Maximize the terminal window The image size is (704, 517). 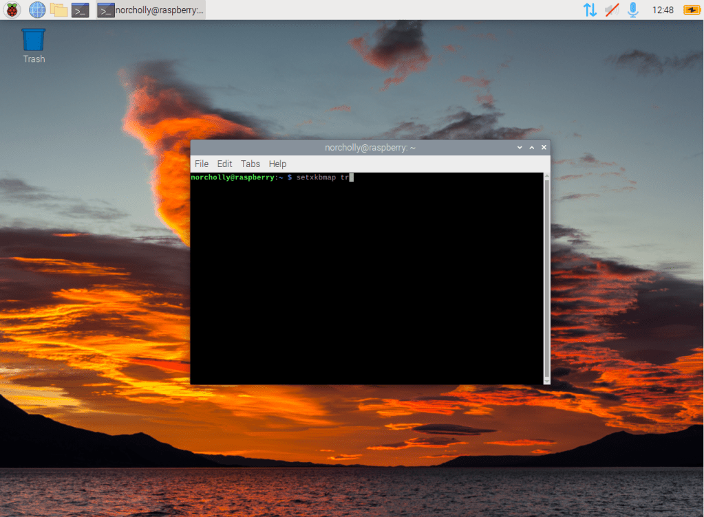tap(531, 147)
